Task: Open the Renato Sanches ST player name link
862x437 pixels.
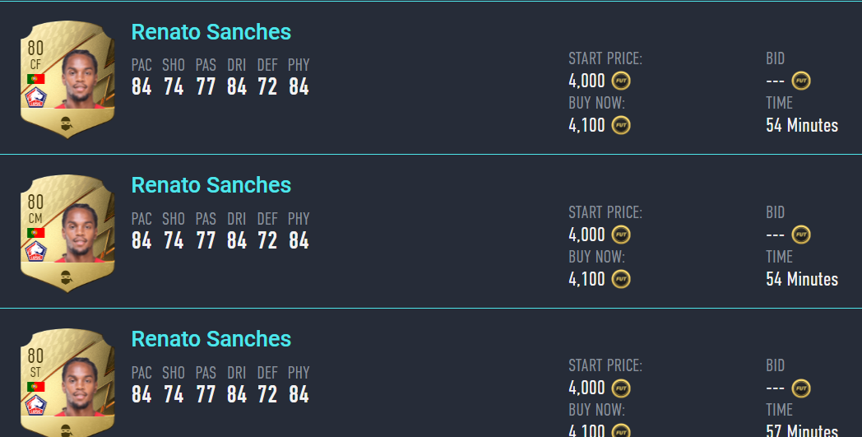Action: (211, 338)
